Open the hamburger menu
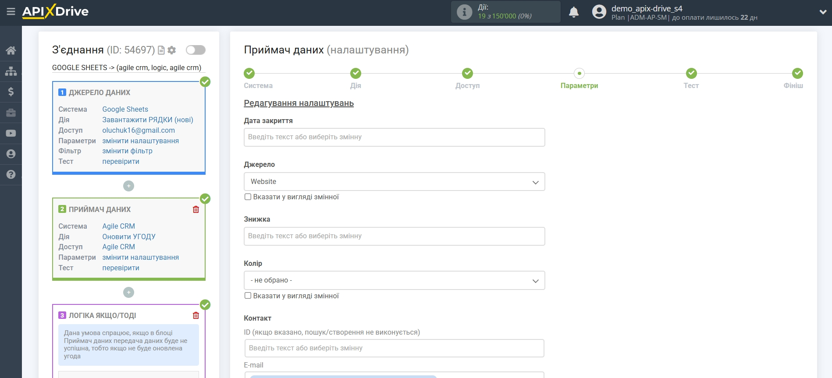This screenshot has height=378, width=832. click(x=11, y=12)
